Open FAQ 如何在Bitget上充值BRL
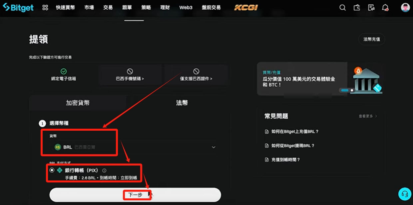This screenshot has width=413, height=205. click(x=292, y=131)
